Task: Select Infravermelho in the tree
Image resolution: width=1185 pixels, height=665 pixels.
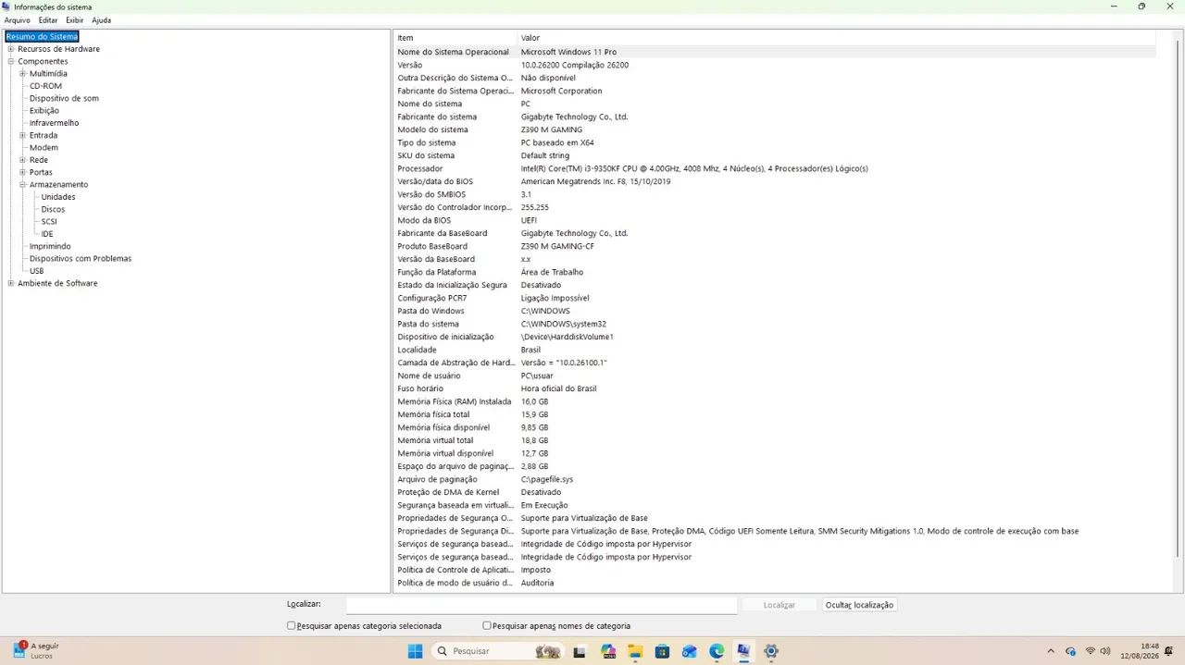Action: (x=54, y=123)
